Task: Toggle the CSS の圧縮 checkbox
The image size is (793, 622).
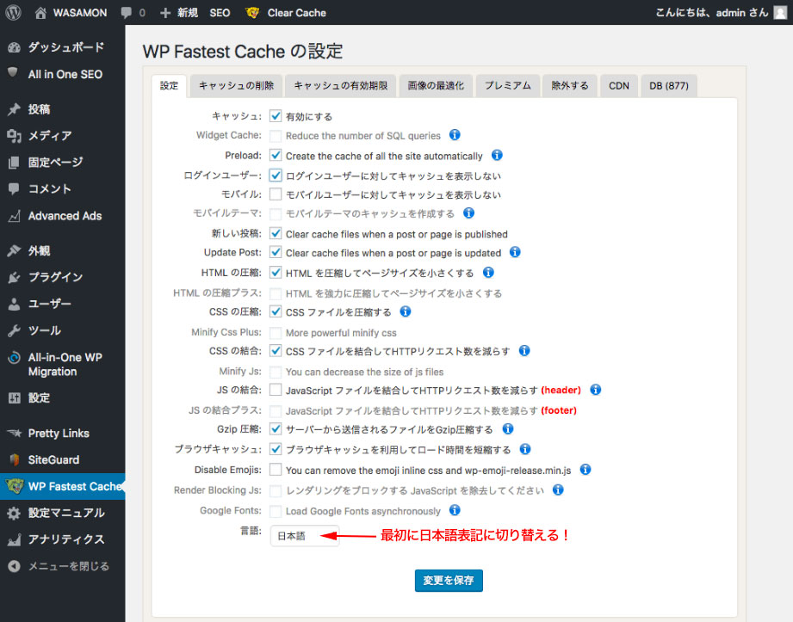Action: tap(276, 311)
